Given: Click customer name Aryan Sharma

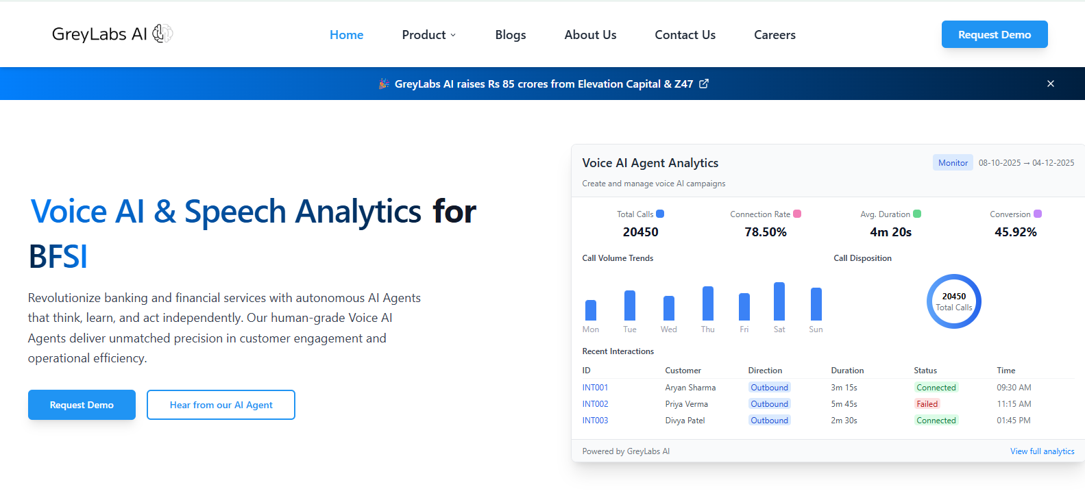Looking at the screenshot, I should point(690,388).
